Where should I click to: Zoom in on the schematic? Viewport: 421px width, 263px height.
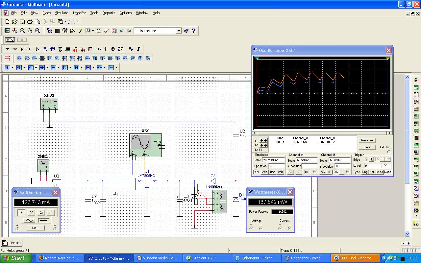pyautogui.click(x=15, y=31)
